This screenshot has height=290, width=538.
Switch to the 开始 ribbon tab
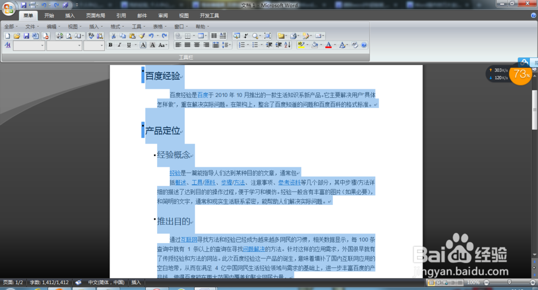tap(49, 16)
